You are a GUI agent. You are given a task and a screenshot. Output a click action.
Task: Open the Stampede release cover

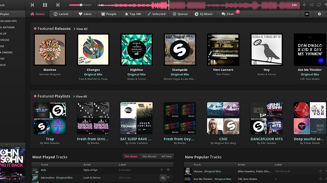pos(180,50)
